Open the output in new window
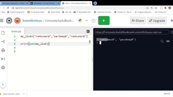The height and width of the screenshot is (97, 173). click(172, 32)
